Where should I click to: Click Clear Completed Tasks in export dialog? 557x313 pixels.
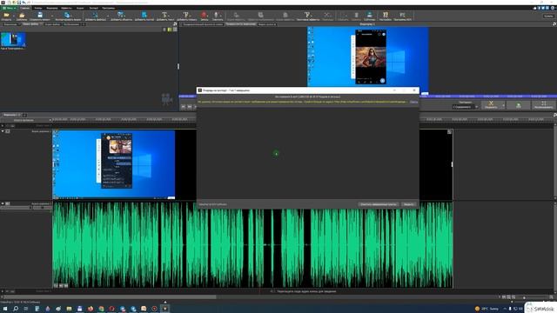click(x=379, y=204)
